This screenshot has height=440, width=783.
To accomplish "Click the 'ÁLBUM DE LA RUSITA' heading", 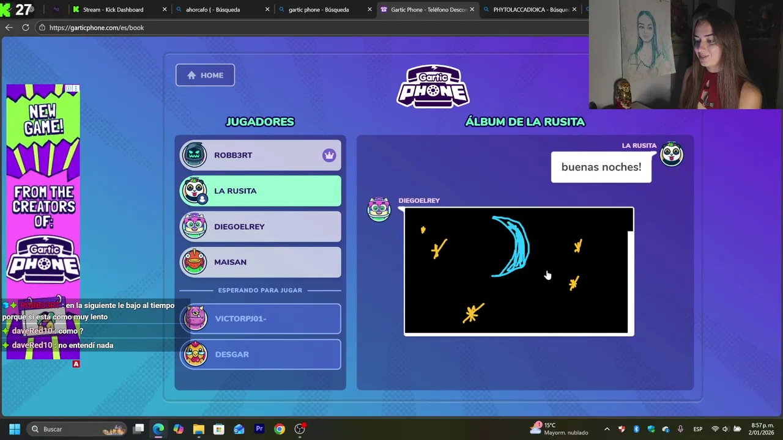I will pos(525,122).
